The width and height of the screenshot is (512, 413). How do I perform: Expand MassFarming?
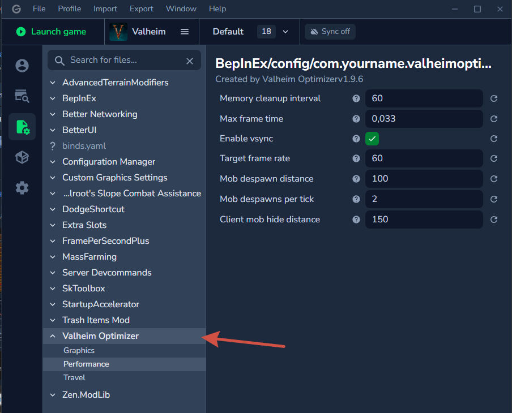click(x=124, y=256)
